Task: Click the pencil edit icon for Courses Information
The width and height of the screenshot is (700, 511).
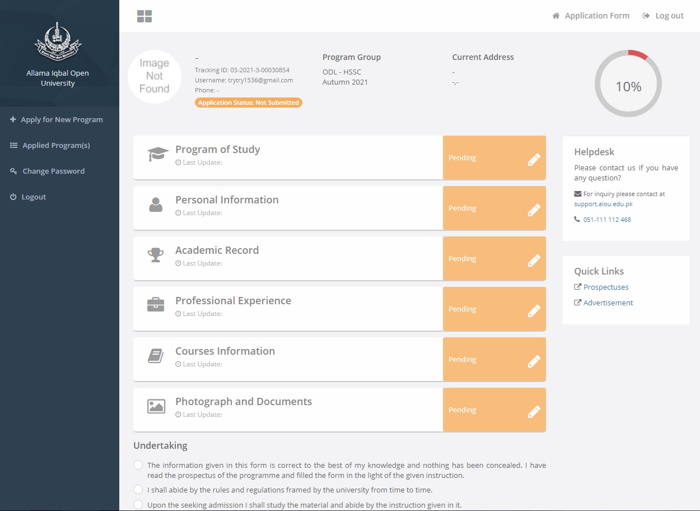Action: click(534, 361)
